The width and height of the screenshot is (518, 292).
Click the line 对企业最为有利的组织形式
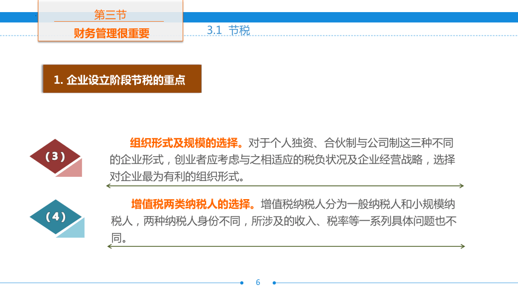pos(176,176)
